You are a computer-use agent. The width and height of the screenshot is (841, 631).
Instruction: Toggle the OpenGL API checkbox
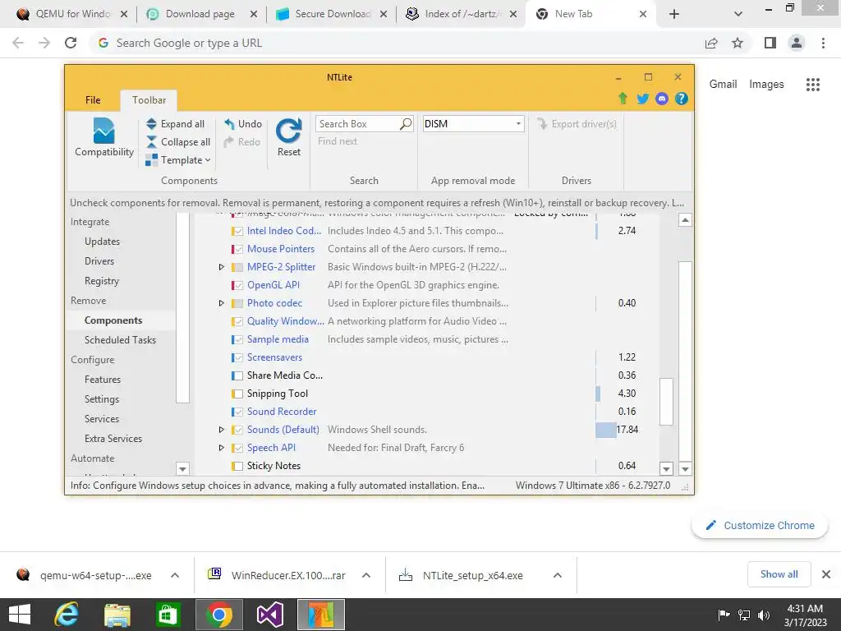tap(237, 285)
